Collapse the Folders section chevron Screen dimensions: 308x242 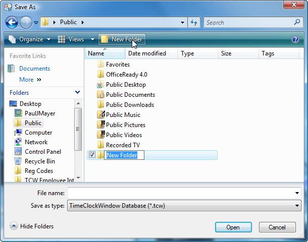[77, 93]
